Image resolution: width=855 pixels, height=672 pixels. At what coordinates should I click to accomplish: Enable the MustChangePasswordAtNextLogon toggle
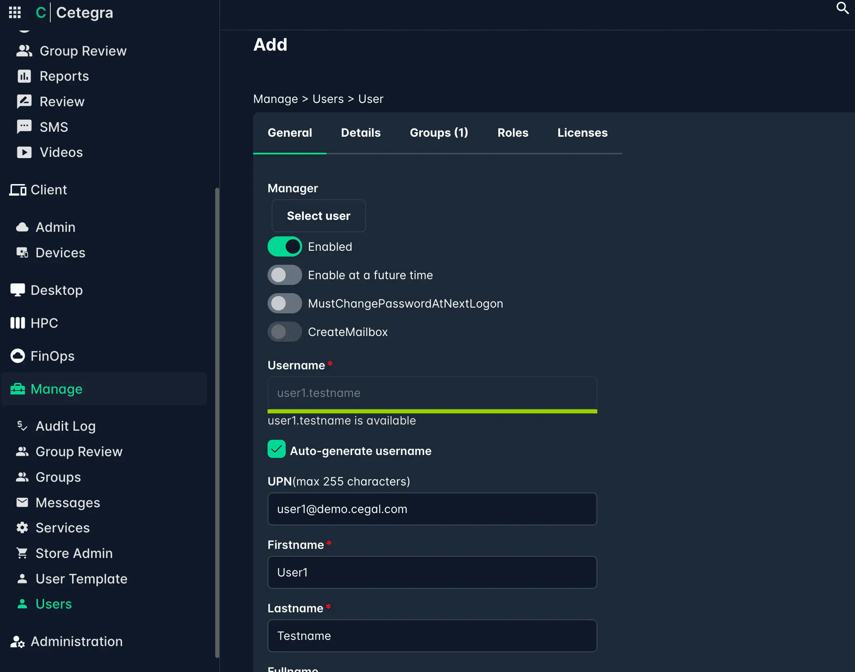click(284, 303)
